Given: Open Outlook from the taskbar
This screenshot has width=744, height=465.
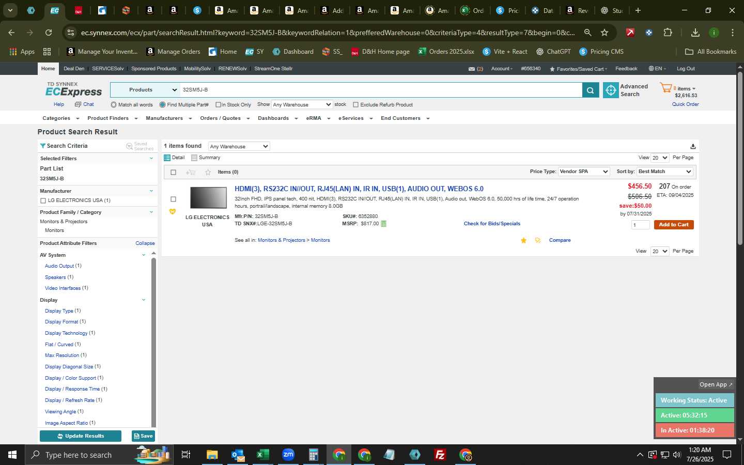Looking at the screenshot, I should coord(238,455).
